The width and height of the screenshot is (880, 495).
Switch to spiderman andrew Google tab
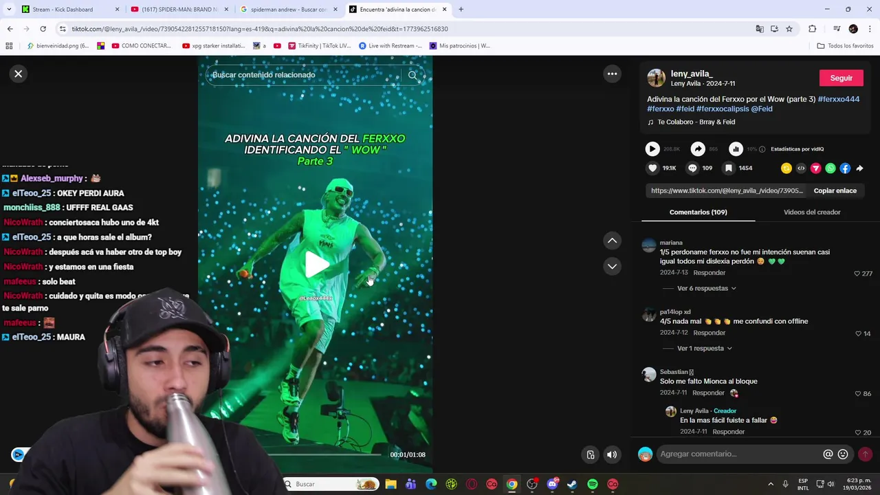287,10
